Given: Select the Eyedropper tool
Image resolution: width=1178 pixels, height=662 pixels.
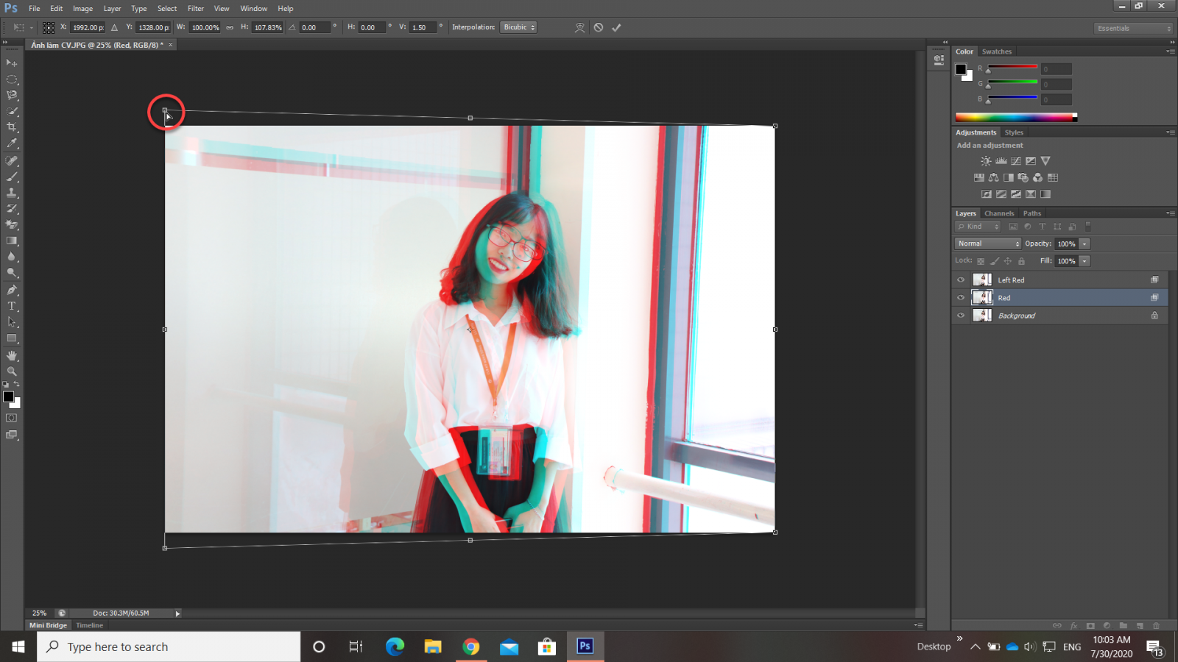Looking at the screenshot, I should tap(12, 143).
